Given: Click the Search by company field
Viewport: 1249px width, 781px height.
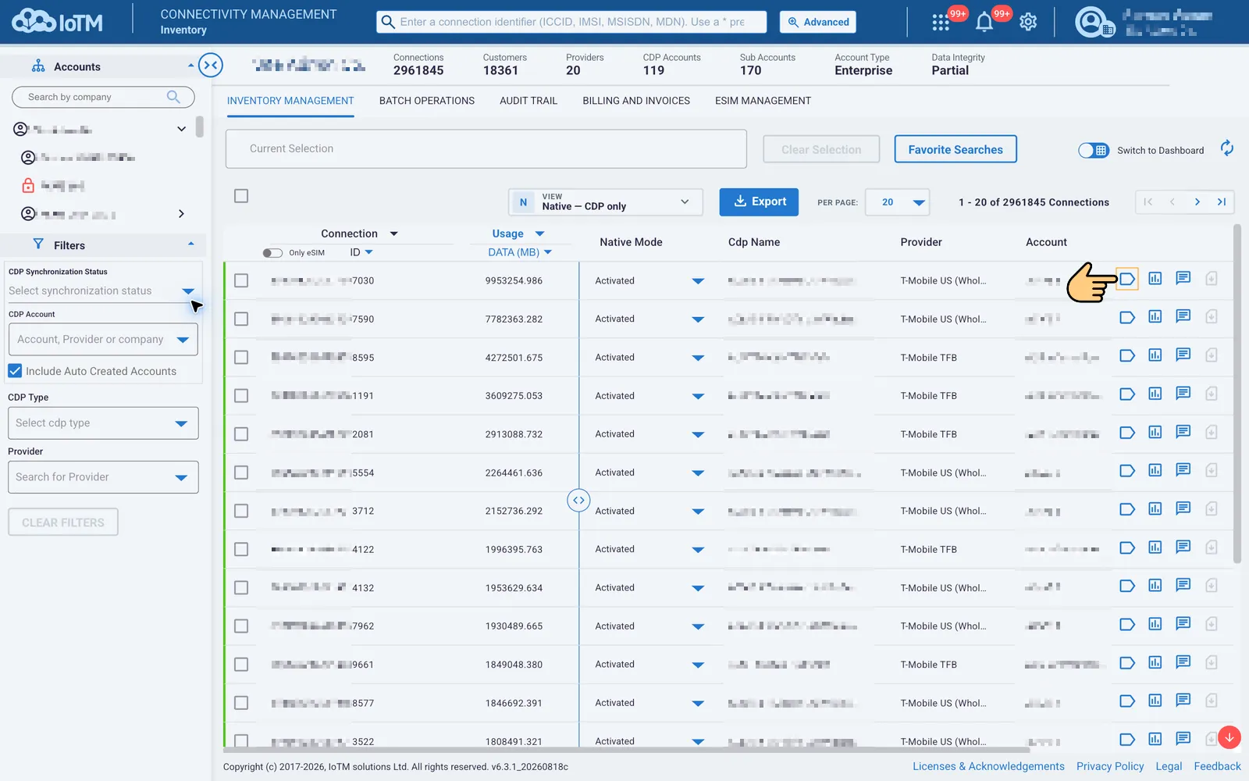Looking at the screenshot, I should pyautogui.click(x=103, y=97).
